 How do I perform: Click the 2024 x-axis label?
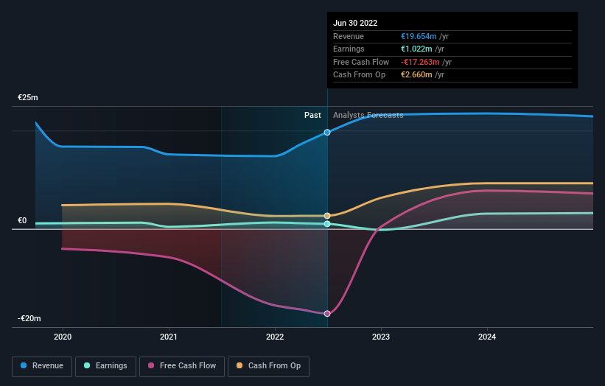pos(487,337)
